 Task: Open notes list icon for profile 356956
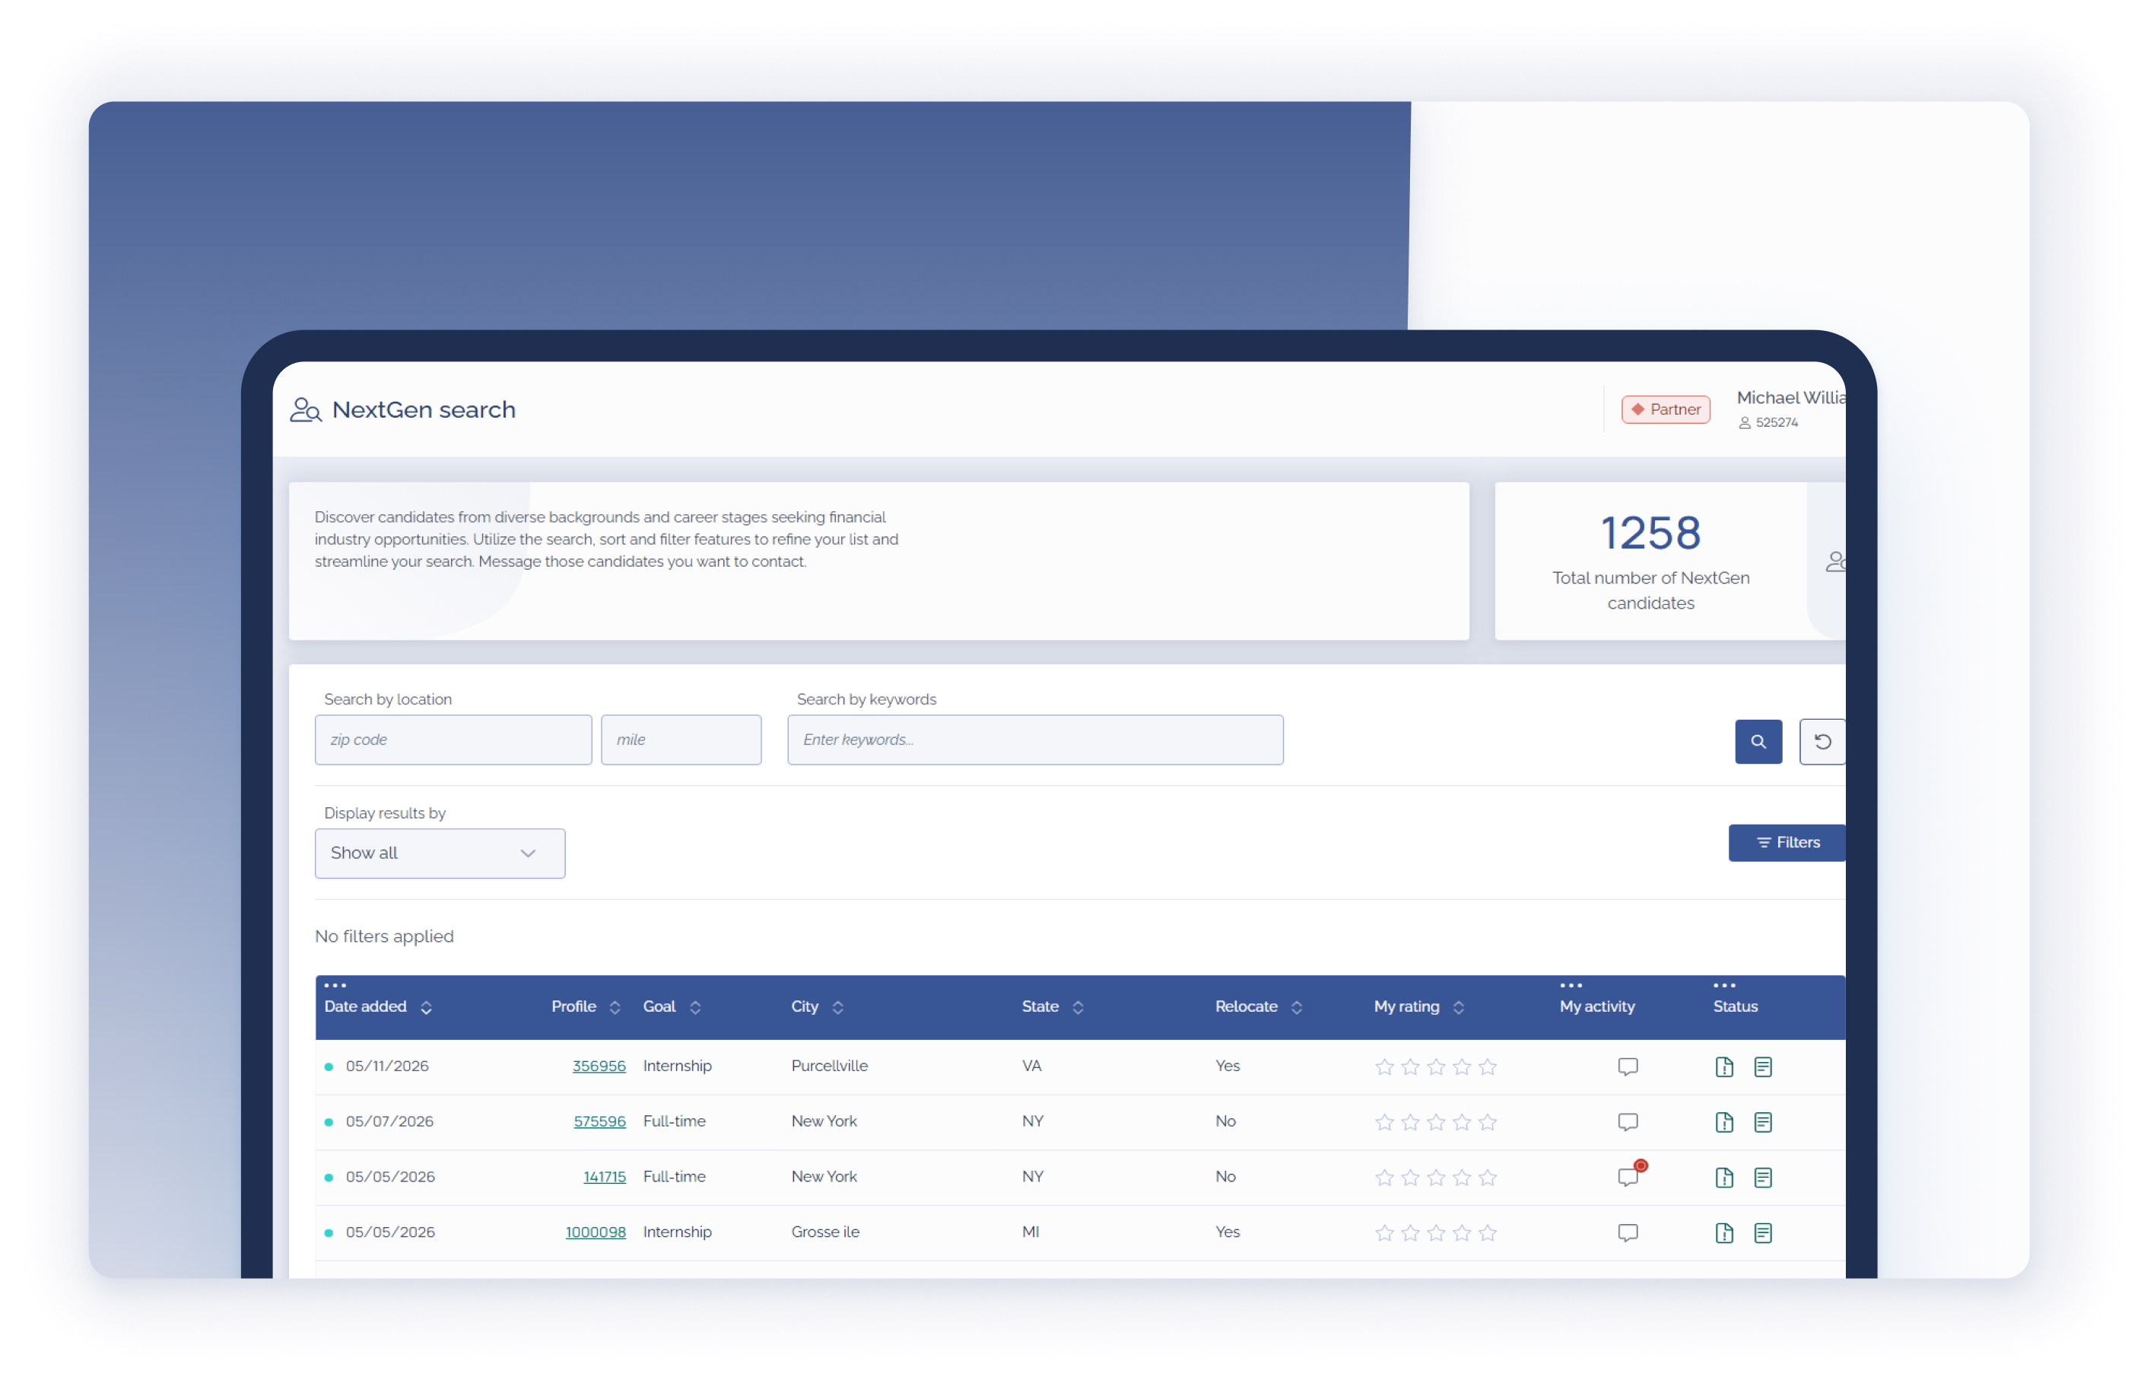click(1762, 1067)
